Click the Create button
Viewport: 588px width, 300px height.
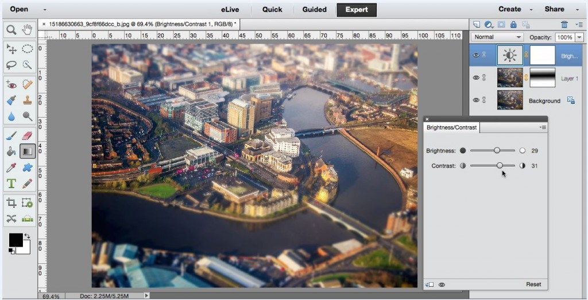pyautogui.click(x=510, y=9)
